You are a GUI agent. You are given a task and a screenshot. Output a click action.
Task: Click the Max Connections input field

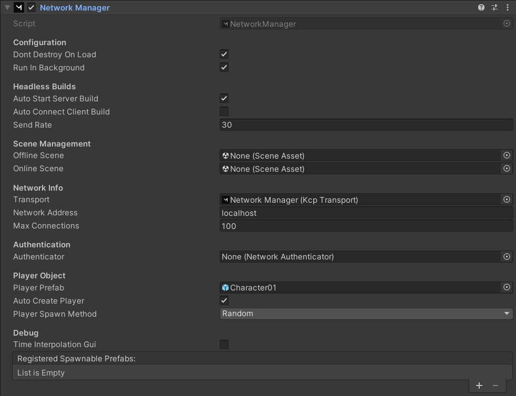(366, 226)
